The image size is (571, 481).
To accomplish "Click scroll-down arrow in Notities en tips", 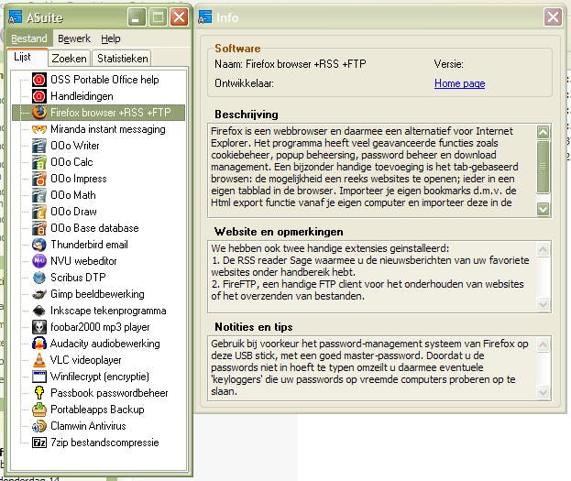I will point(543,392).
